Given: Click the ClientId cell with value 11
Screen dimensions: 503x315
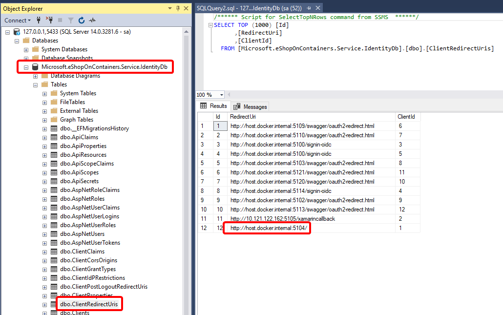Looking at the screenshot, I should point(408,172).
